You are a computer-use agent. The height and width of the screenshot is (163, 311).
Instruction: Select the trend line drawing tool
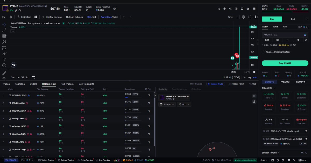4,30
